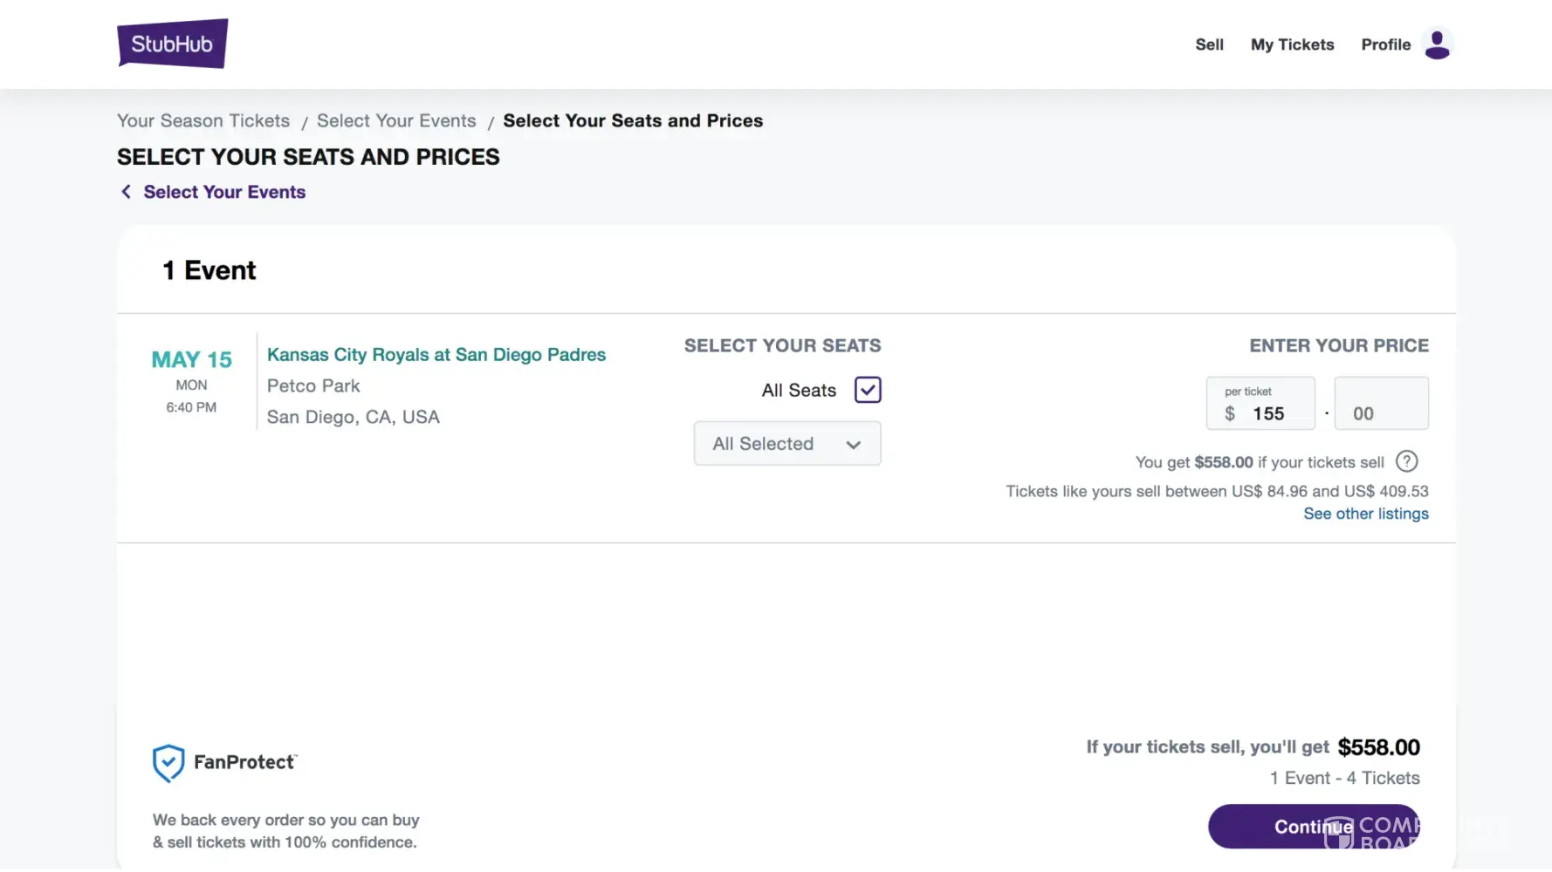Open the profile avatar icon
This screenshot has width=1552, height=872.
coord(1437,44)
